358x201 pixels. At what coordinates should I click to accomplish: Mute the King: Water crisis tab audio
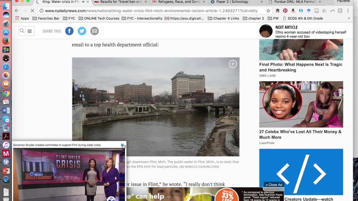[83, 2]
